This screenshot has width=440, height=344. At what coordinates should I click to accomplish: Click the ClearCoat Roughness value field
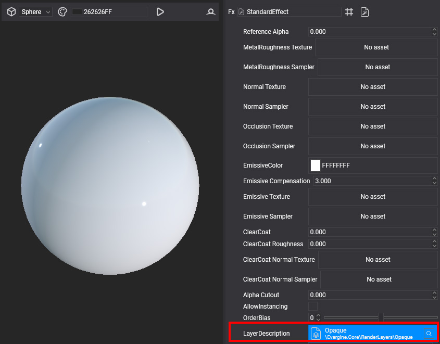tap(370, 244)
